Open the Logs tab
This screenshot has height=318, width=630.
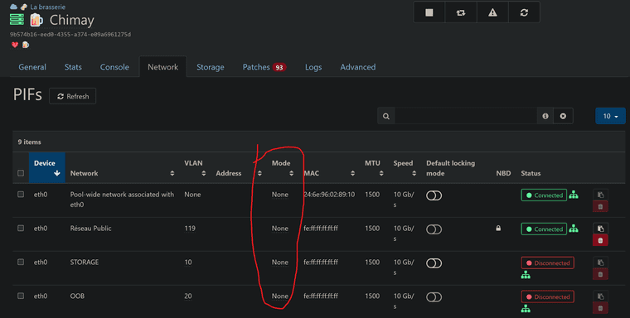313,67
